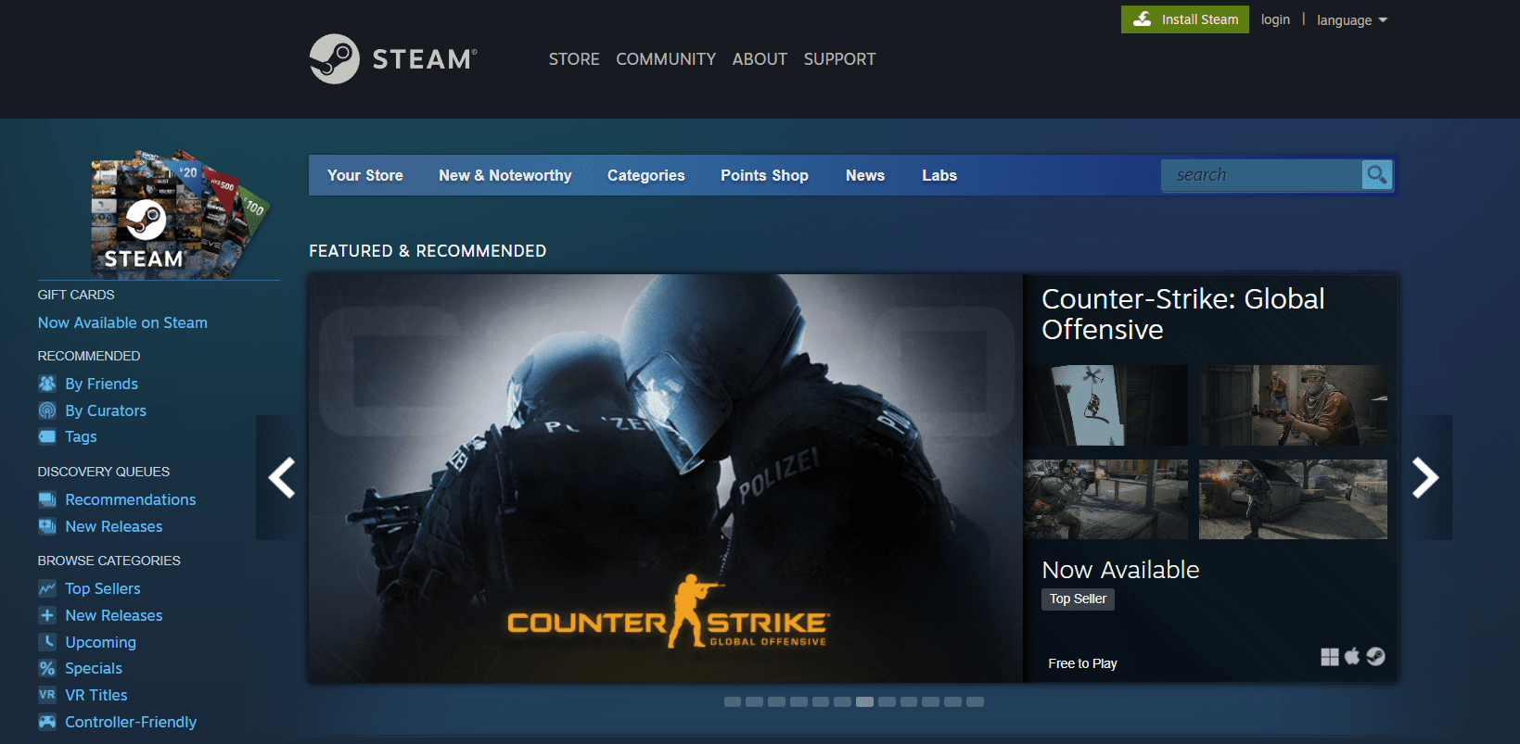Screen dimensions: 1520x744
Task: Click the Apple platform icon
Action: click(x=1352, y=657)
